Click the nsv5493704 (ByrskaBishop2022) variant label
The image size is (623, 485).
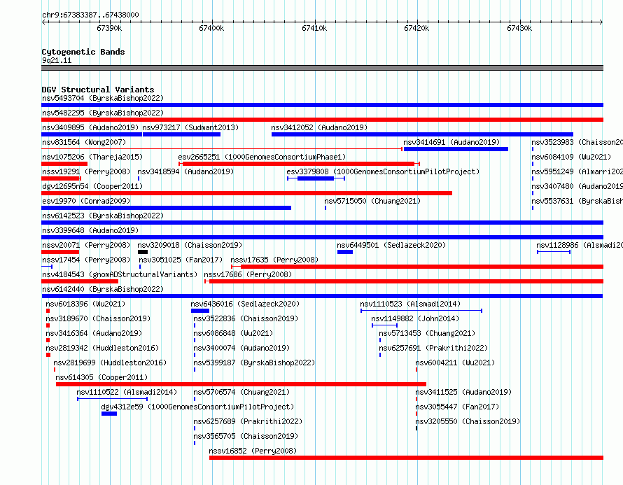103,98
